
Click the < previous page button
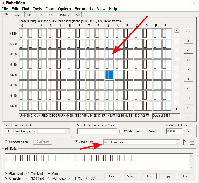pyautogui.click(x=188, y=69)
